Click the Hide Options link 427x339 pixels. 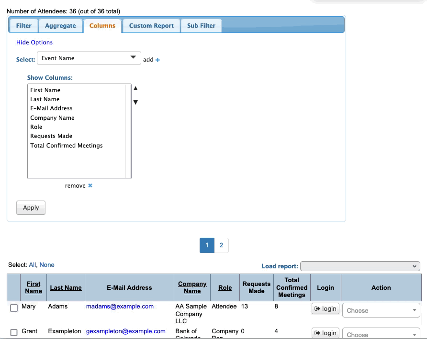coord(34,42)
